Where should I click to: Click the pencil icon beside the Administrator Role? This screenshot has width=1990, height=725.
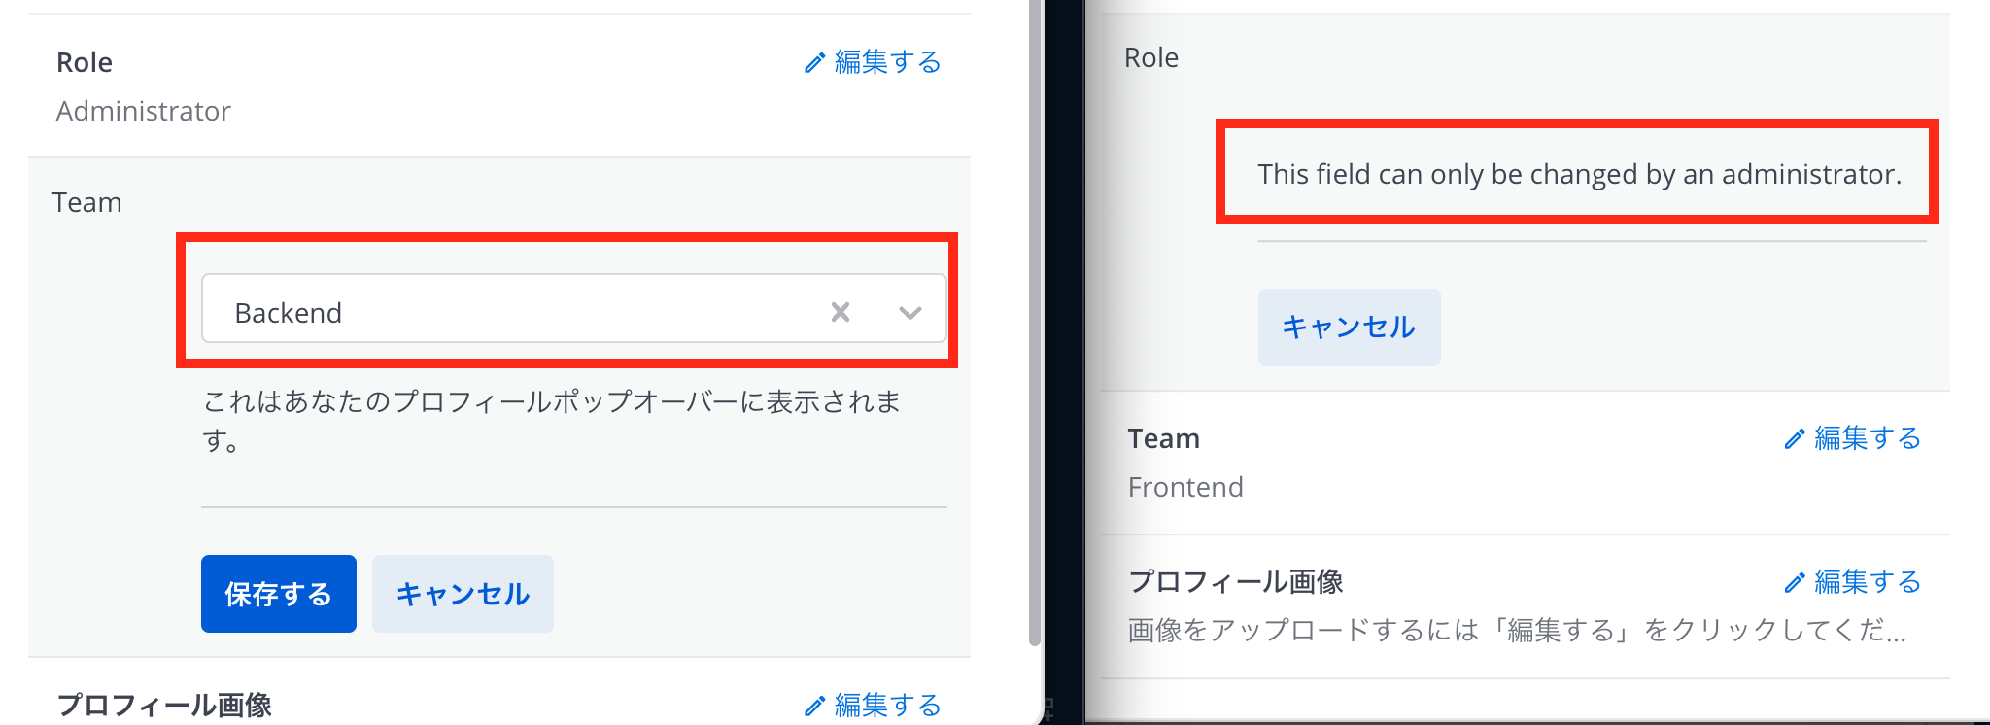[x=814, y=63]
